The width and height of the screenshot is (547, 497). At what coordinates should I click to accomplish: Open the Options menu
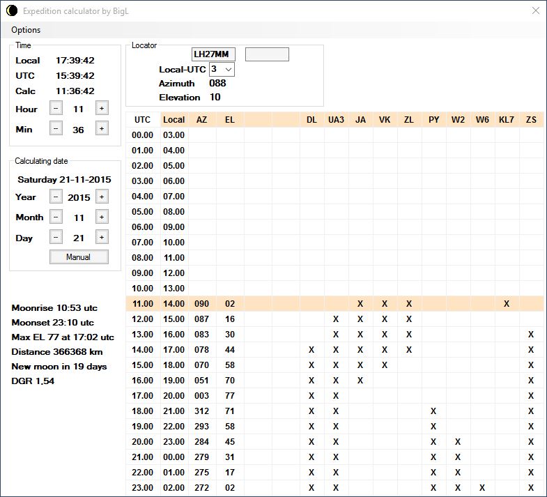pos(26,30)
